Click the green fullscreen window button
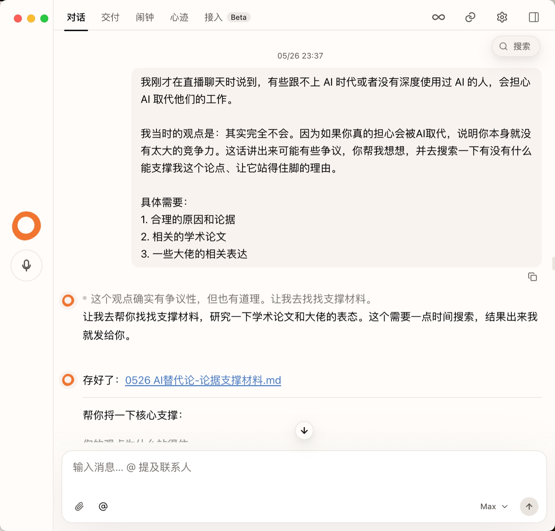Screen dimensions: 555x531 [x=44, y=18]
